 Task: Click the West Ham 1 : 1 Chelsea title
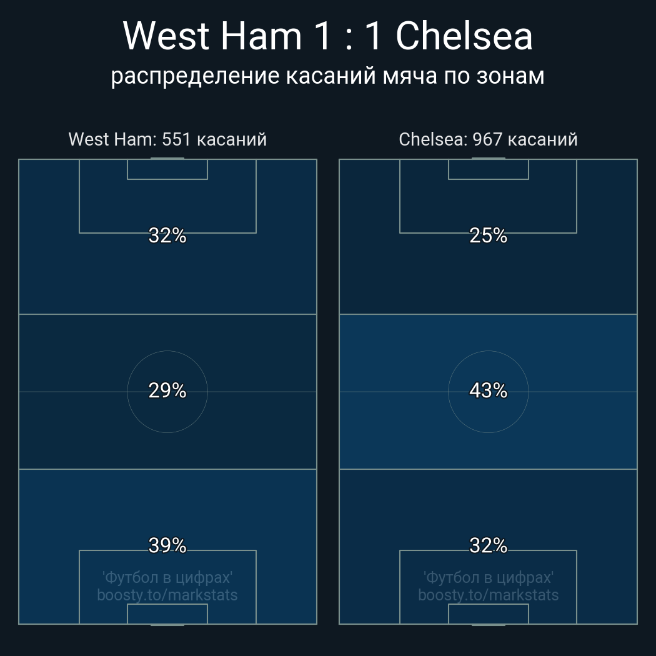pos(327,36)
